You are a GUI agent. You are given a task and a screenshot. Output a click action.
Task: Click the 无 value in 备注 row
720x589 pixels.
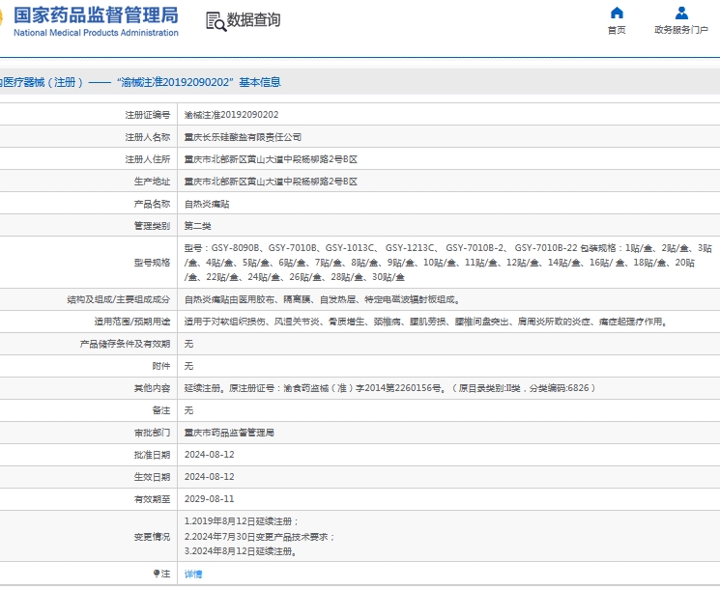point(188,410)
